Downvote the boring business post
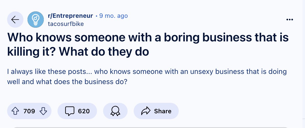This screenshot has width=305, height=128. (x=44, y=111)
